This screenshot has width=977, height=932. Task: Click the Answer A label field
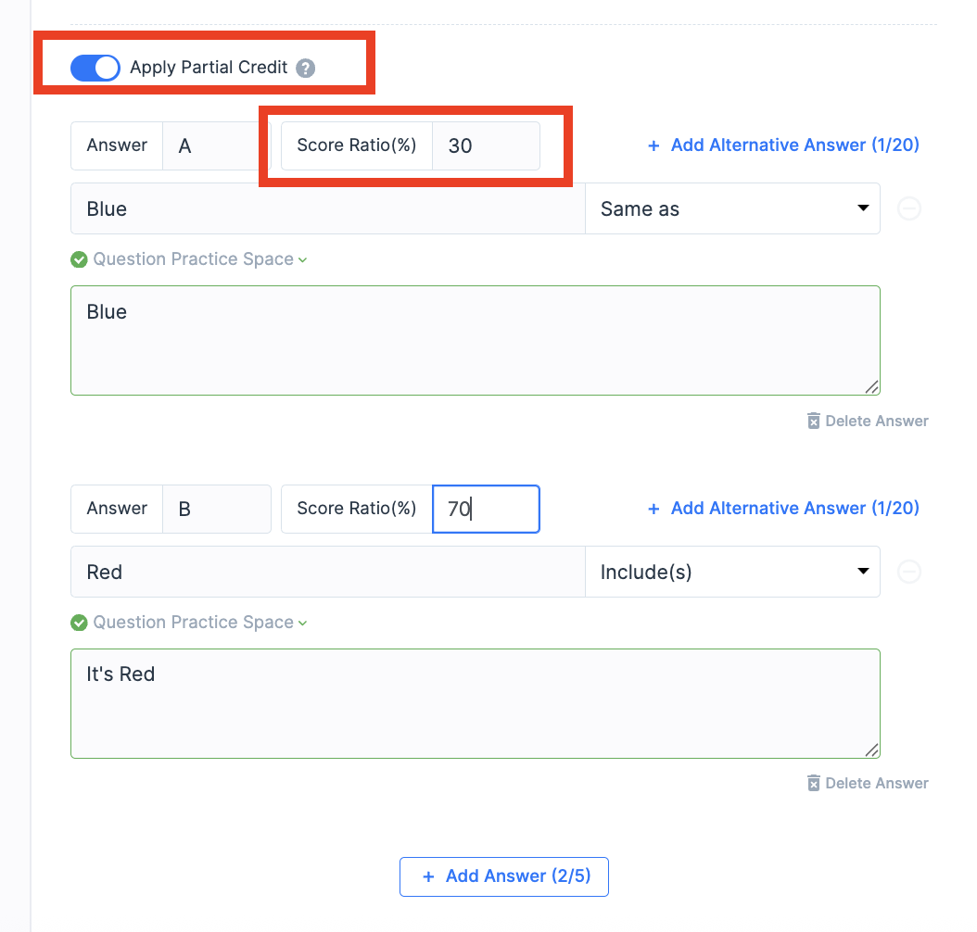click(x=215, y=145)
